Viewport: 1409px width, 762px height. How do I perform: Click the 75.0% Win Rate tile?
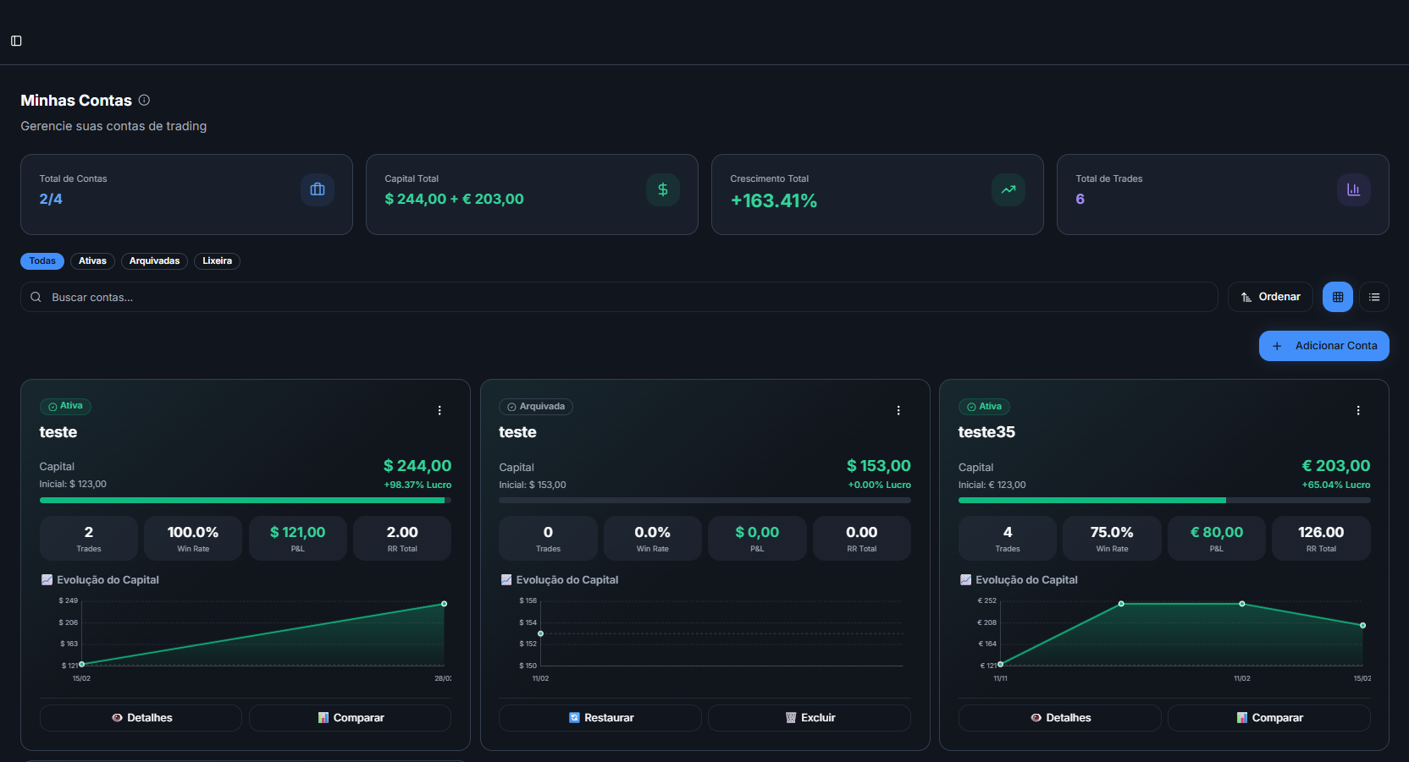click(1112, 538)
